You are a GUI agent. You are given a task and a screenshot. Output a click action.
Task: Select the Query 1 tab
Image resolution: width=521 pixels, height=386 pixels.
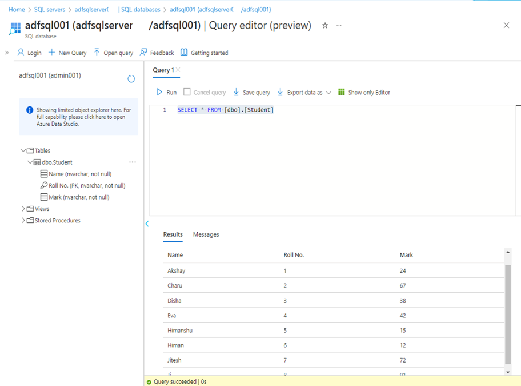(x=163, y=70)
